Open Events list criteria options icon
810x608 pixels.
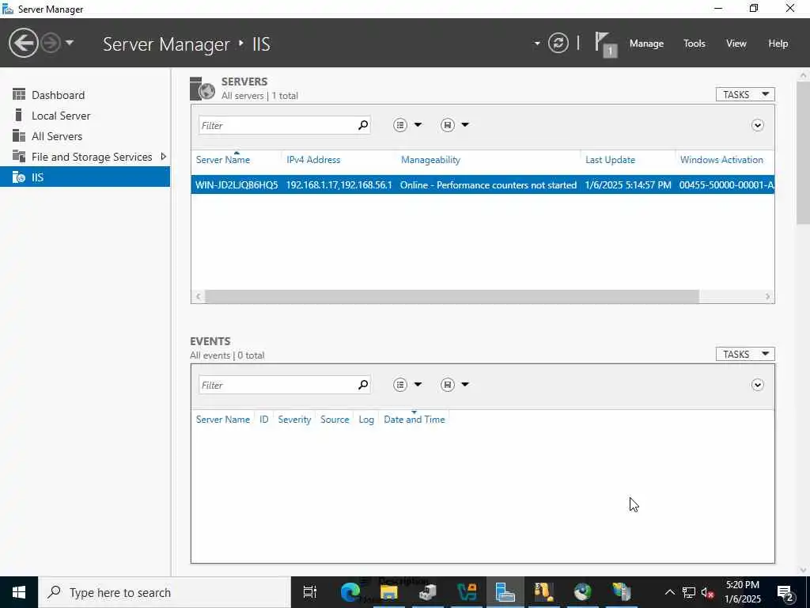click(x=400, y=384)
